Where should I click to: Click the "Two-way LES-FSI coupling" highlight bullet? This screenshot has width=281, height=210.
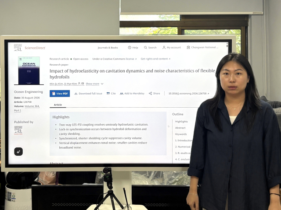104,124
